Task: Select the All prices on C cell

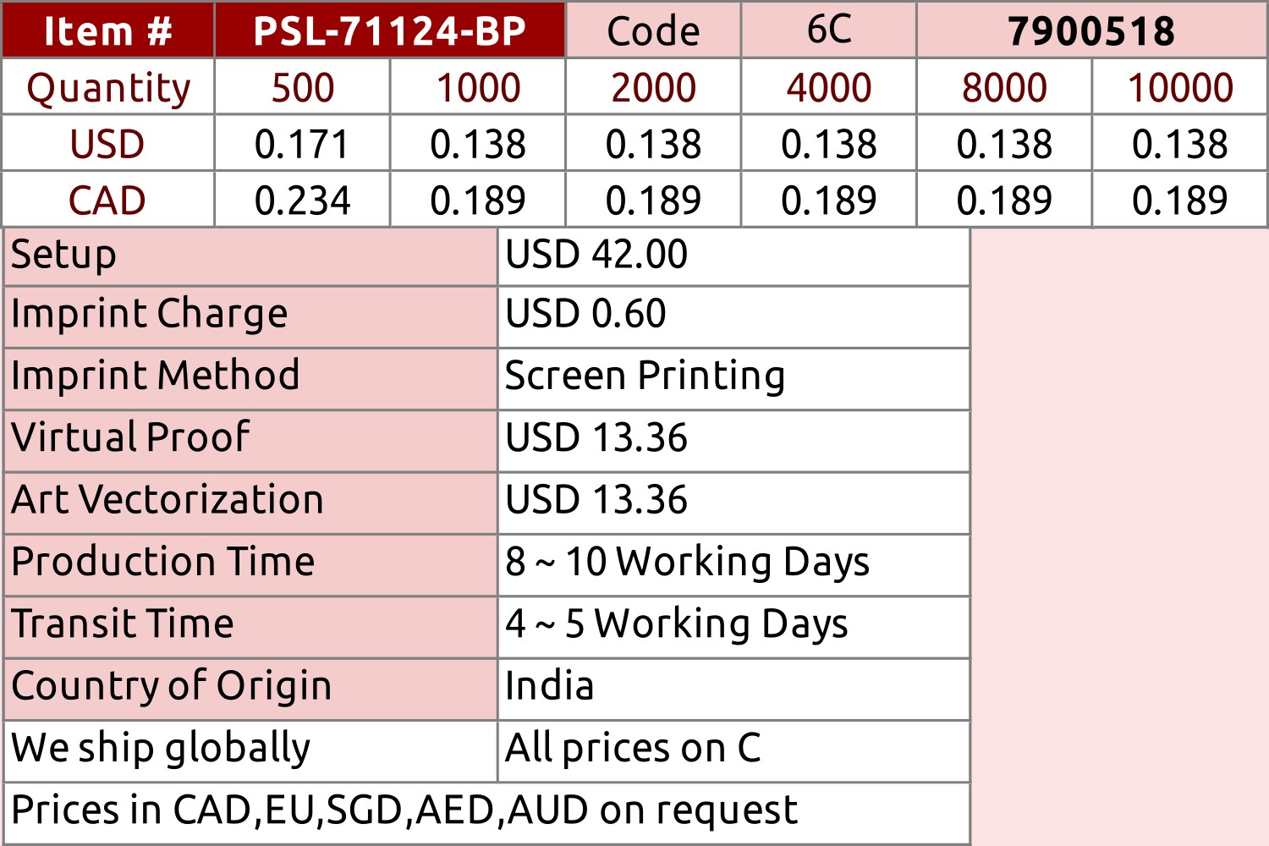Action: [x=733, y=751]
